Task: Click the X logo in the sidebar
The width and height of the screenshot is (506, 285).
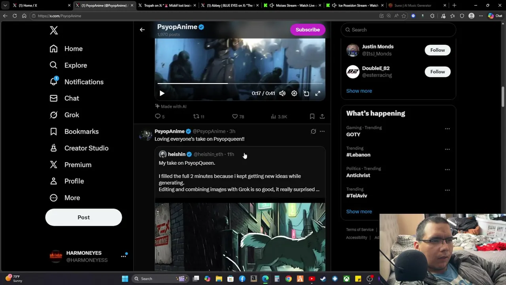Action: click(x=54, y=30)
